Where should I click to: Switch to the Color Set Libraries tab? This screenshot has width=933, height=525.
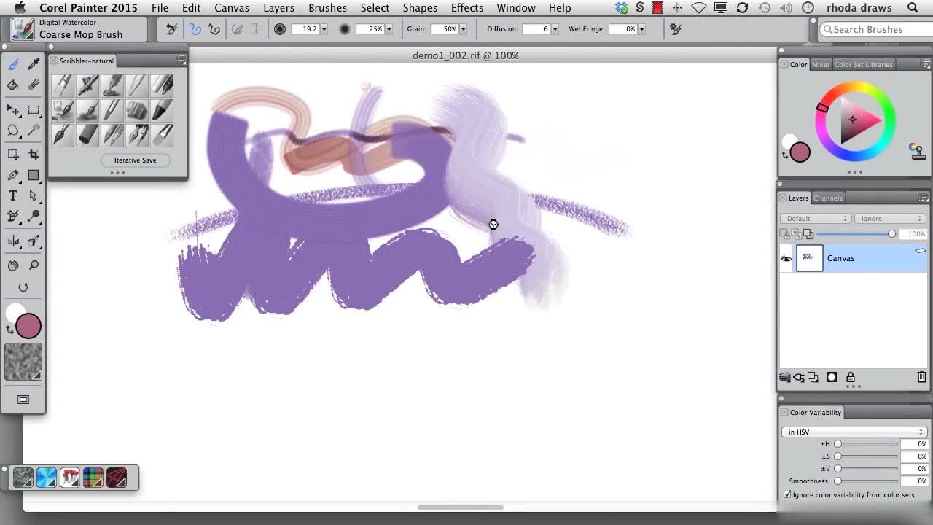pos(863,64)
